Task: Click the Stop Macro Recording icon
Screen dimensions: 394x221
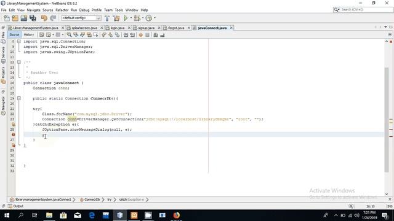Action: coord(148,35)
